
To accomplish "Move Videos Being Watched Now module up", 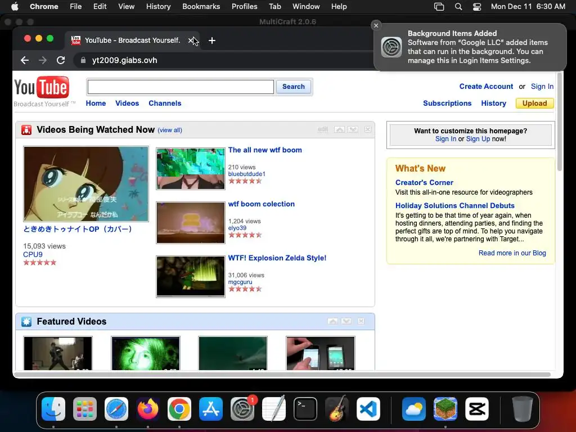I will click(339, 129).
